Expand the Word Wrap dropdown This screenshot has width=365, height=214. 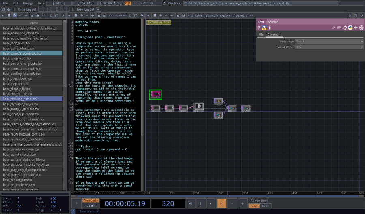click(329, 47)
